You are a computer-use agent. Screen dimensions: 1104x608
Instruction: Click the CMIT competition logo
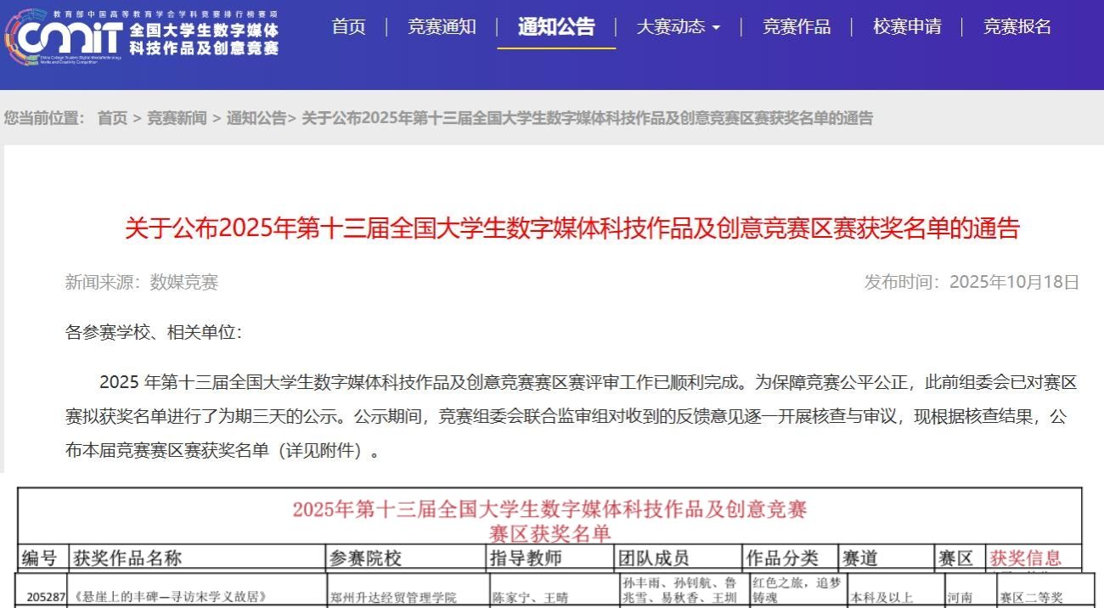(x=143, y=33)
